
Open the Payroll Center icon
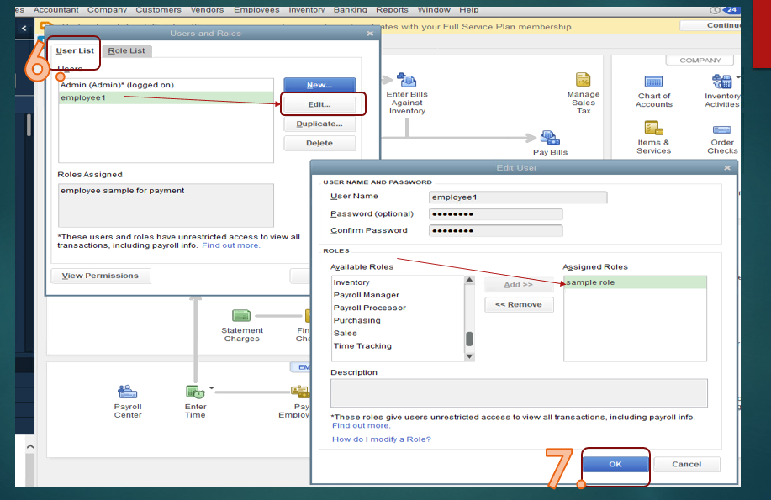coord(127,392)
